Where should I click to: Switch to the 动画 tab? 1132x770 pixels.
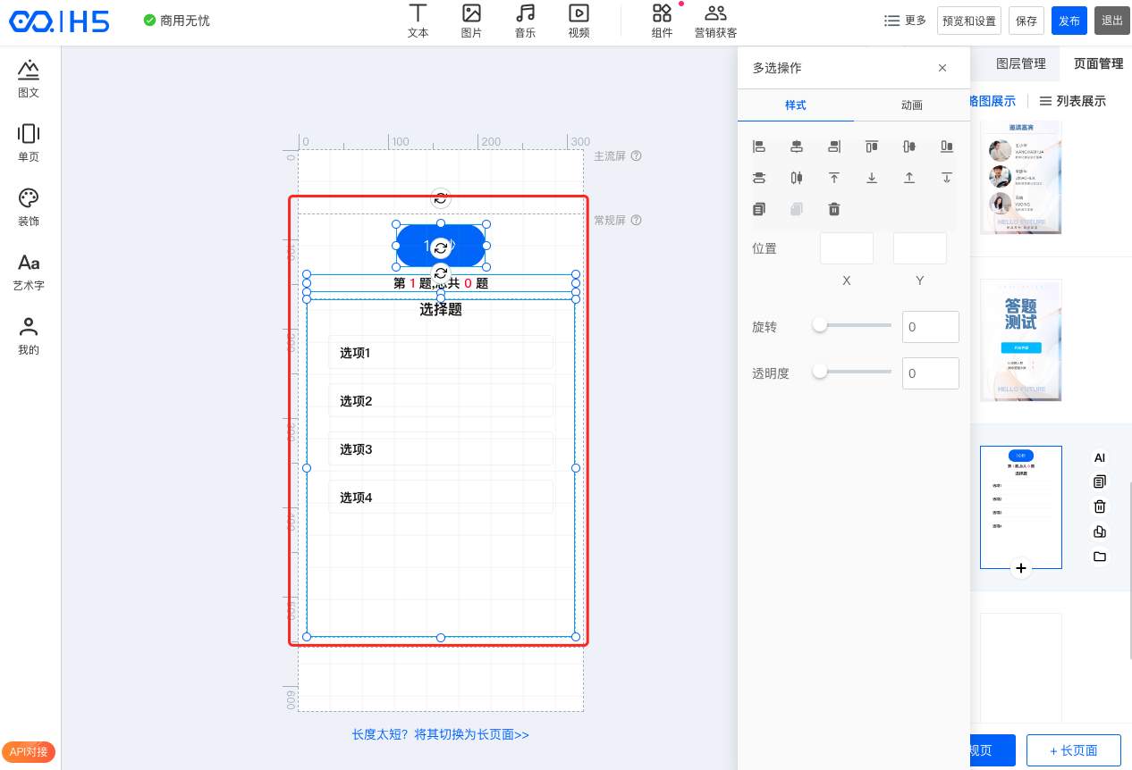coord(911,105)
